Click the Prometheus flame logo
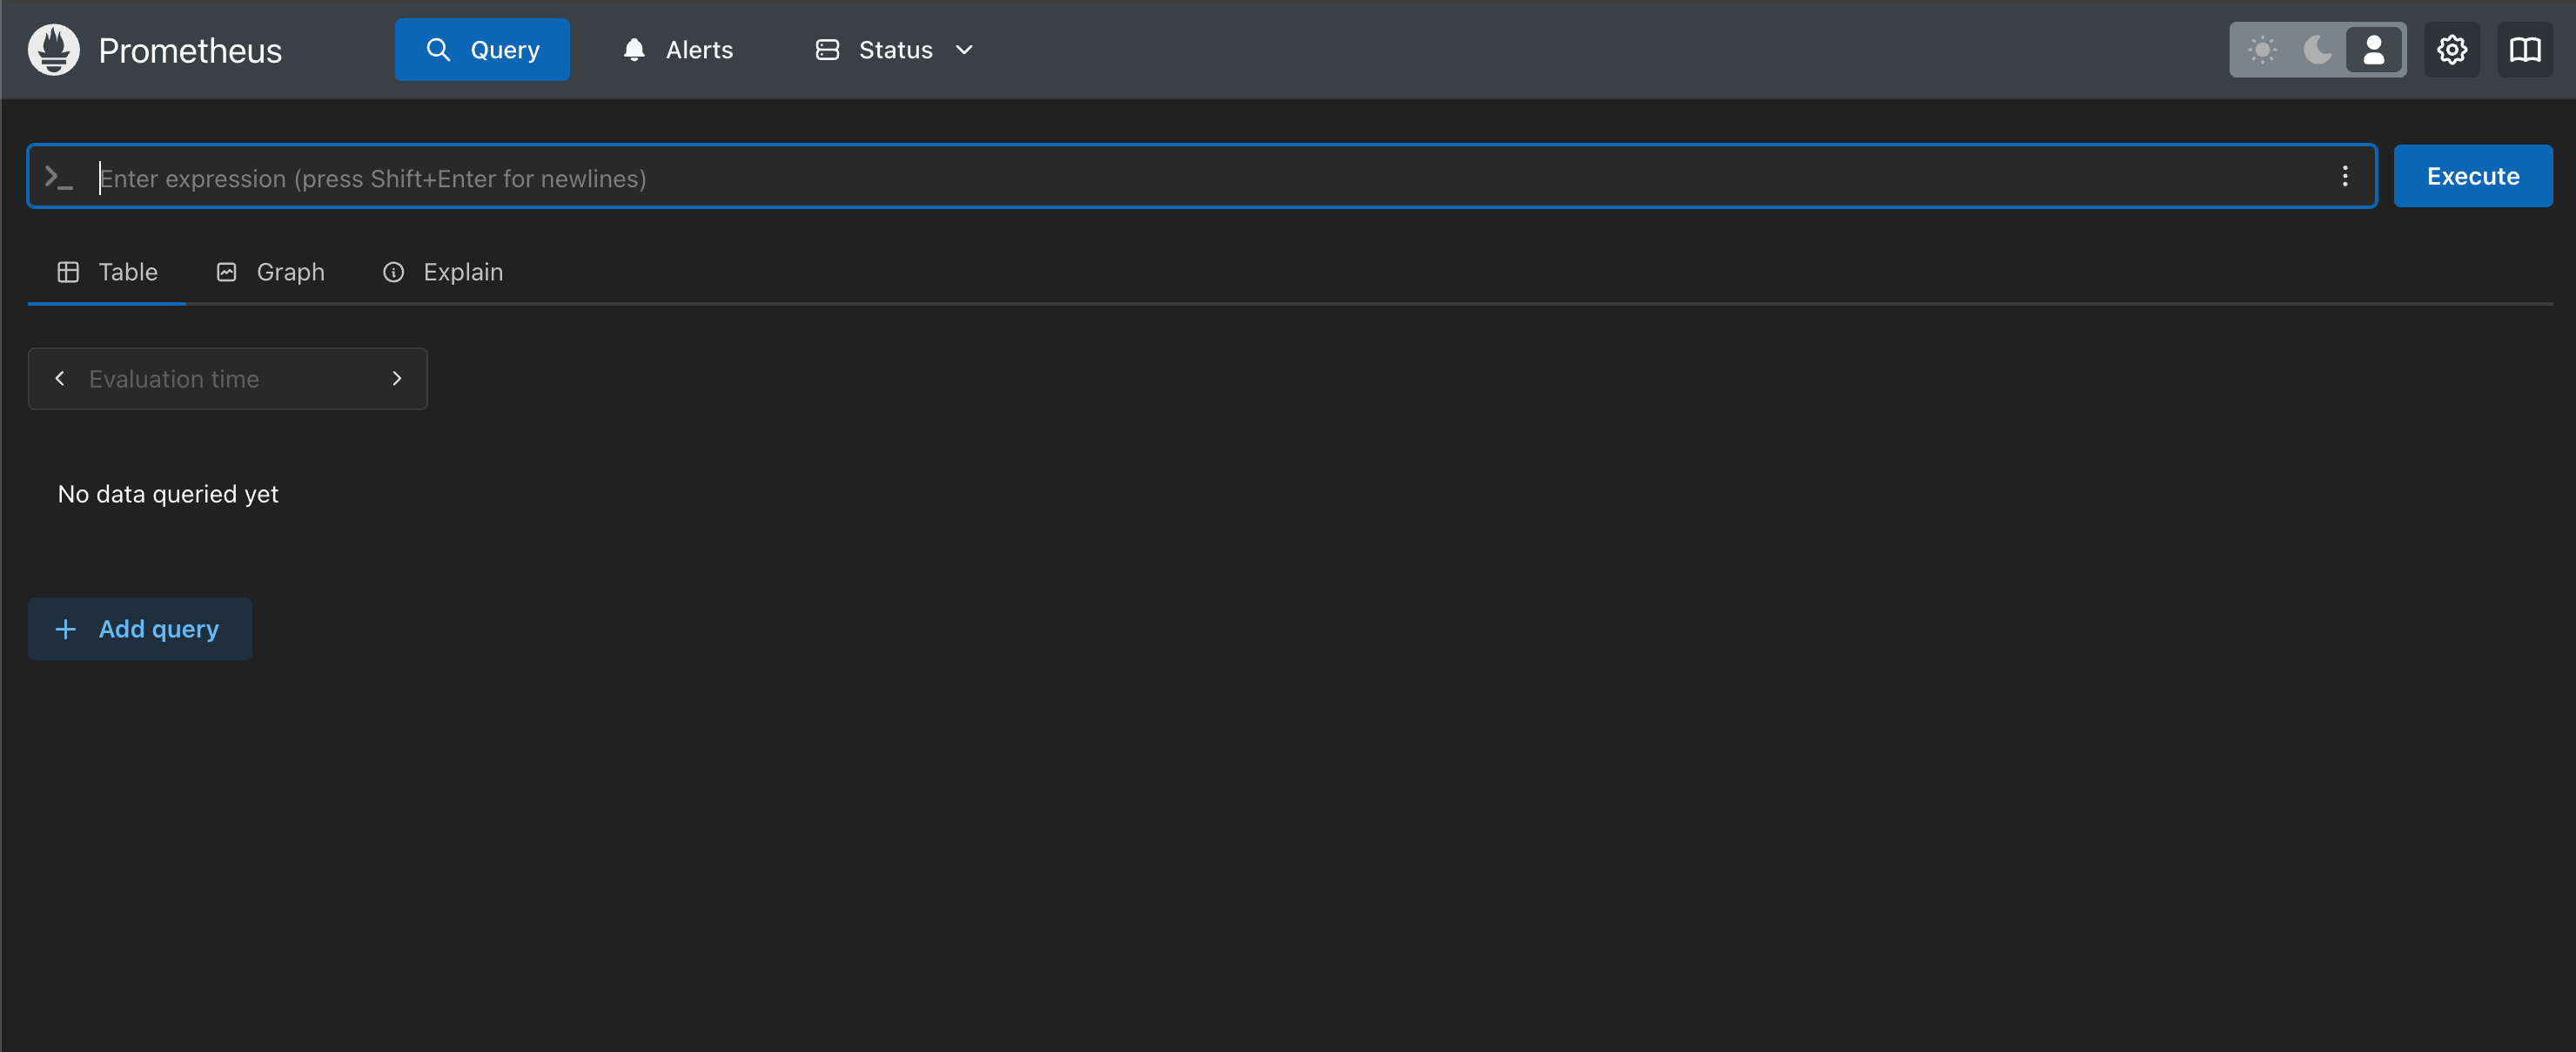 (54, 50)
